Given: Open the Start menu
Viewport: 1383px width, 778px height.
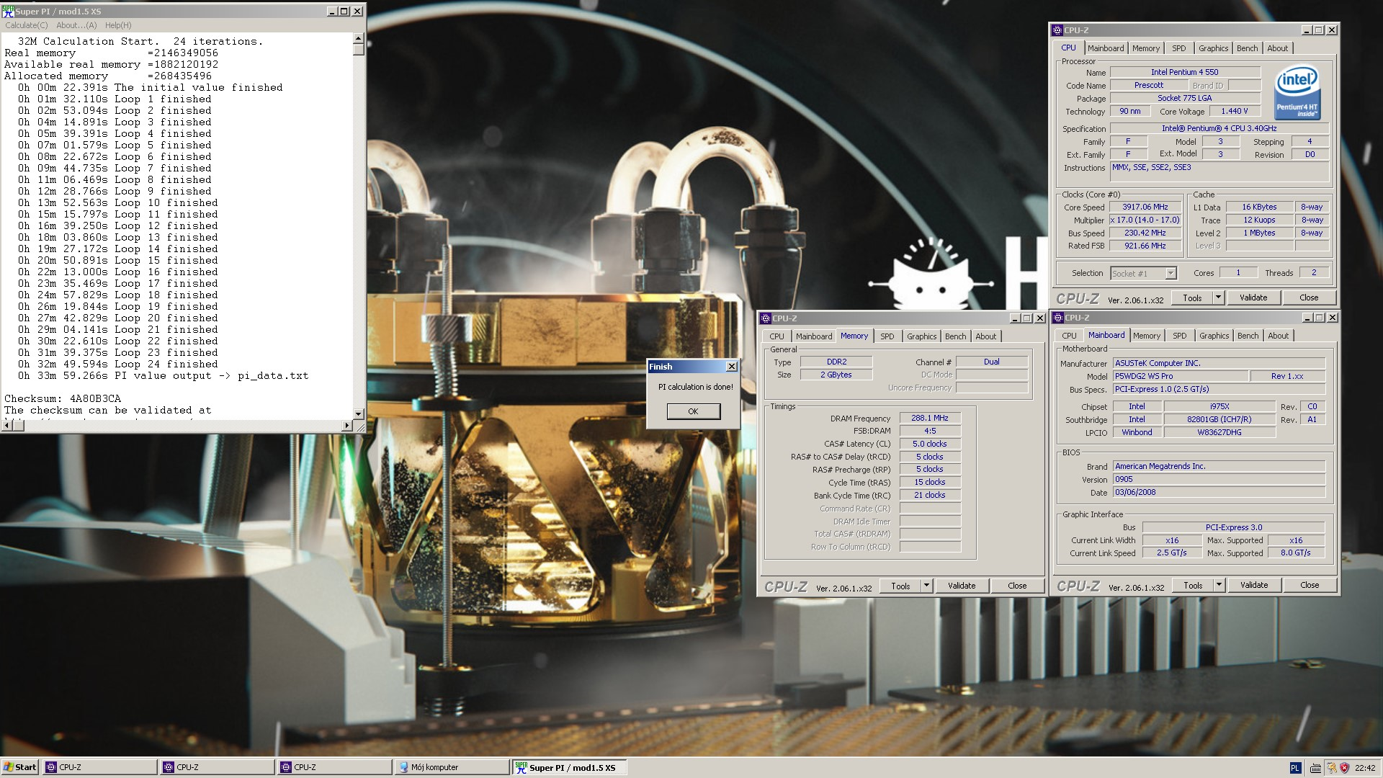Looking at the screenshot, I should coord(20,767).
